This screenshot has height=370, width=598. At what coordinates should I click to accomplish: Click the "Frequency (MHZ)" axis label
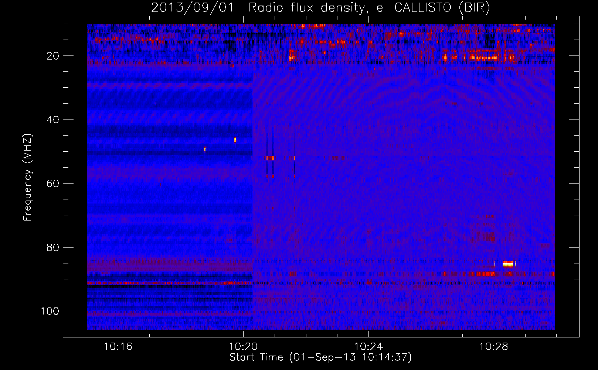pos(28,178)
